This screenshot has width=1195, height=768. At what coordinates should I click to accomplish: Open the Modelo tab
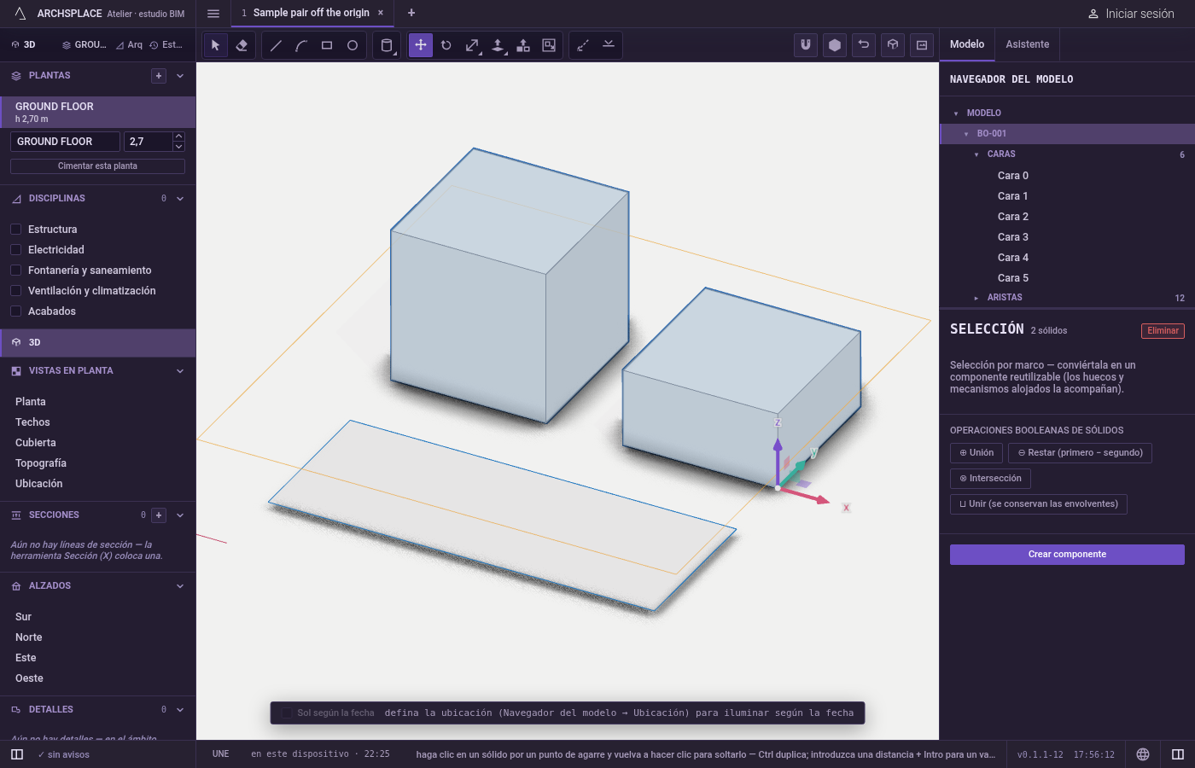pos(967,44)
